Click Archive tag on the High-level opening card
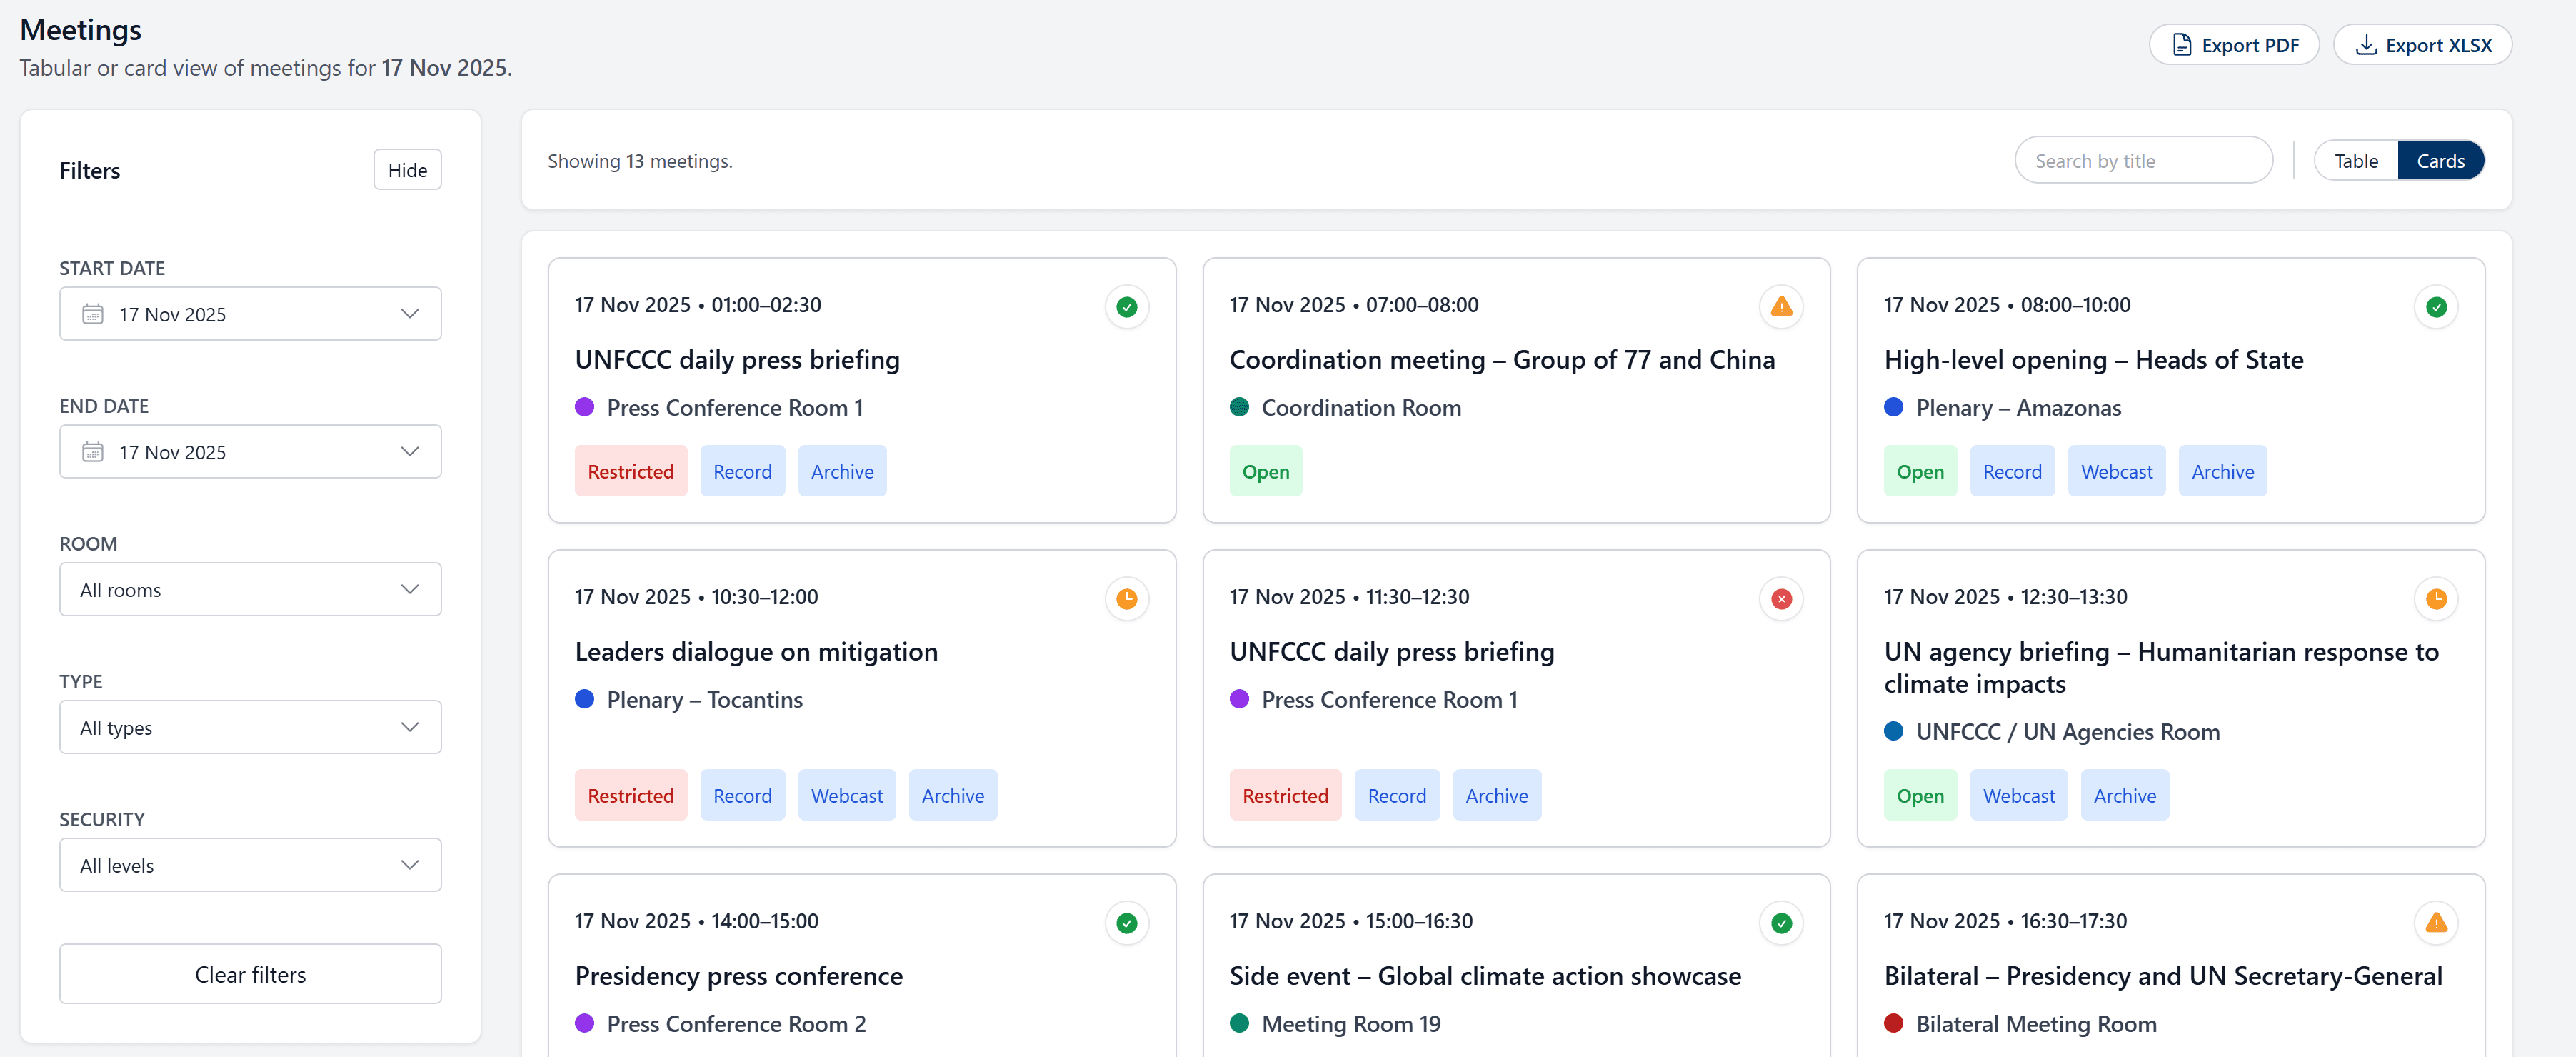 [x=2222, y=471]
